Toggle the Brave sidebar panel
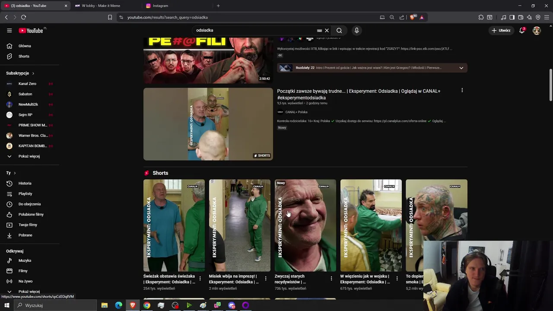The width and height of the screenshot is (553, 311). pyautogui.click(x=512, y=17)
